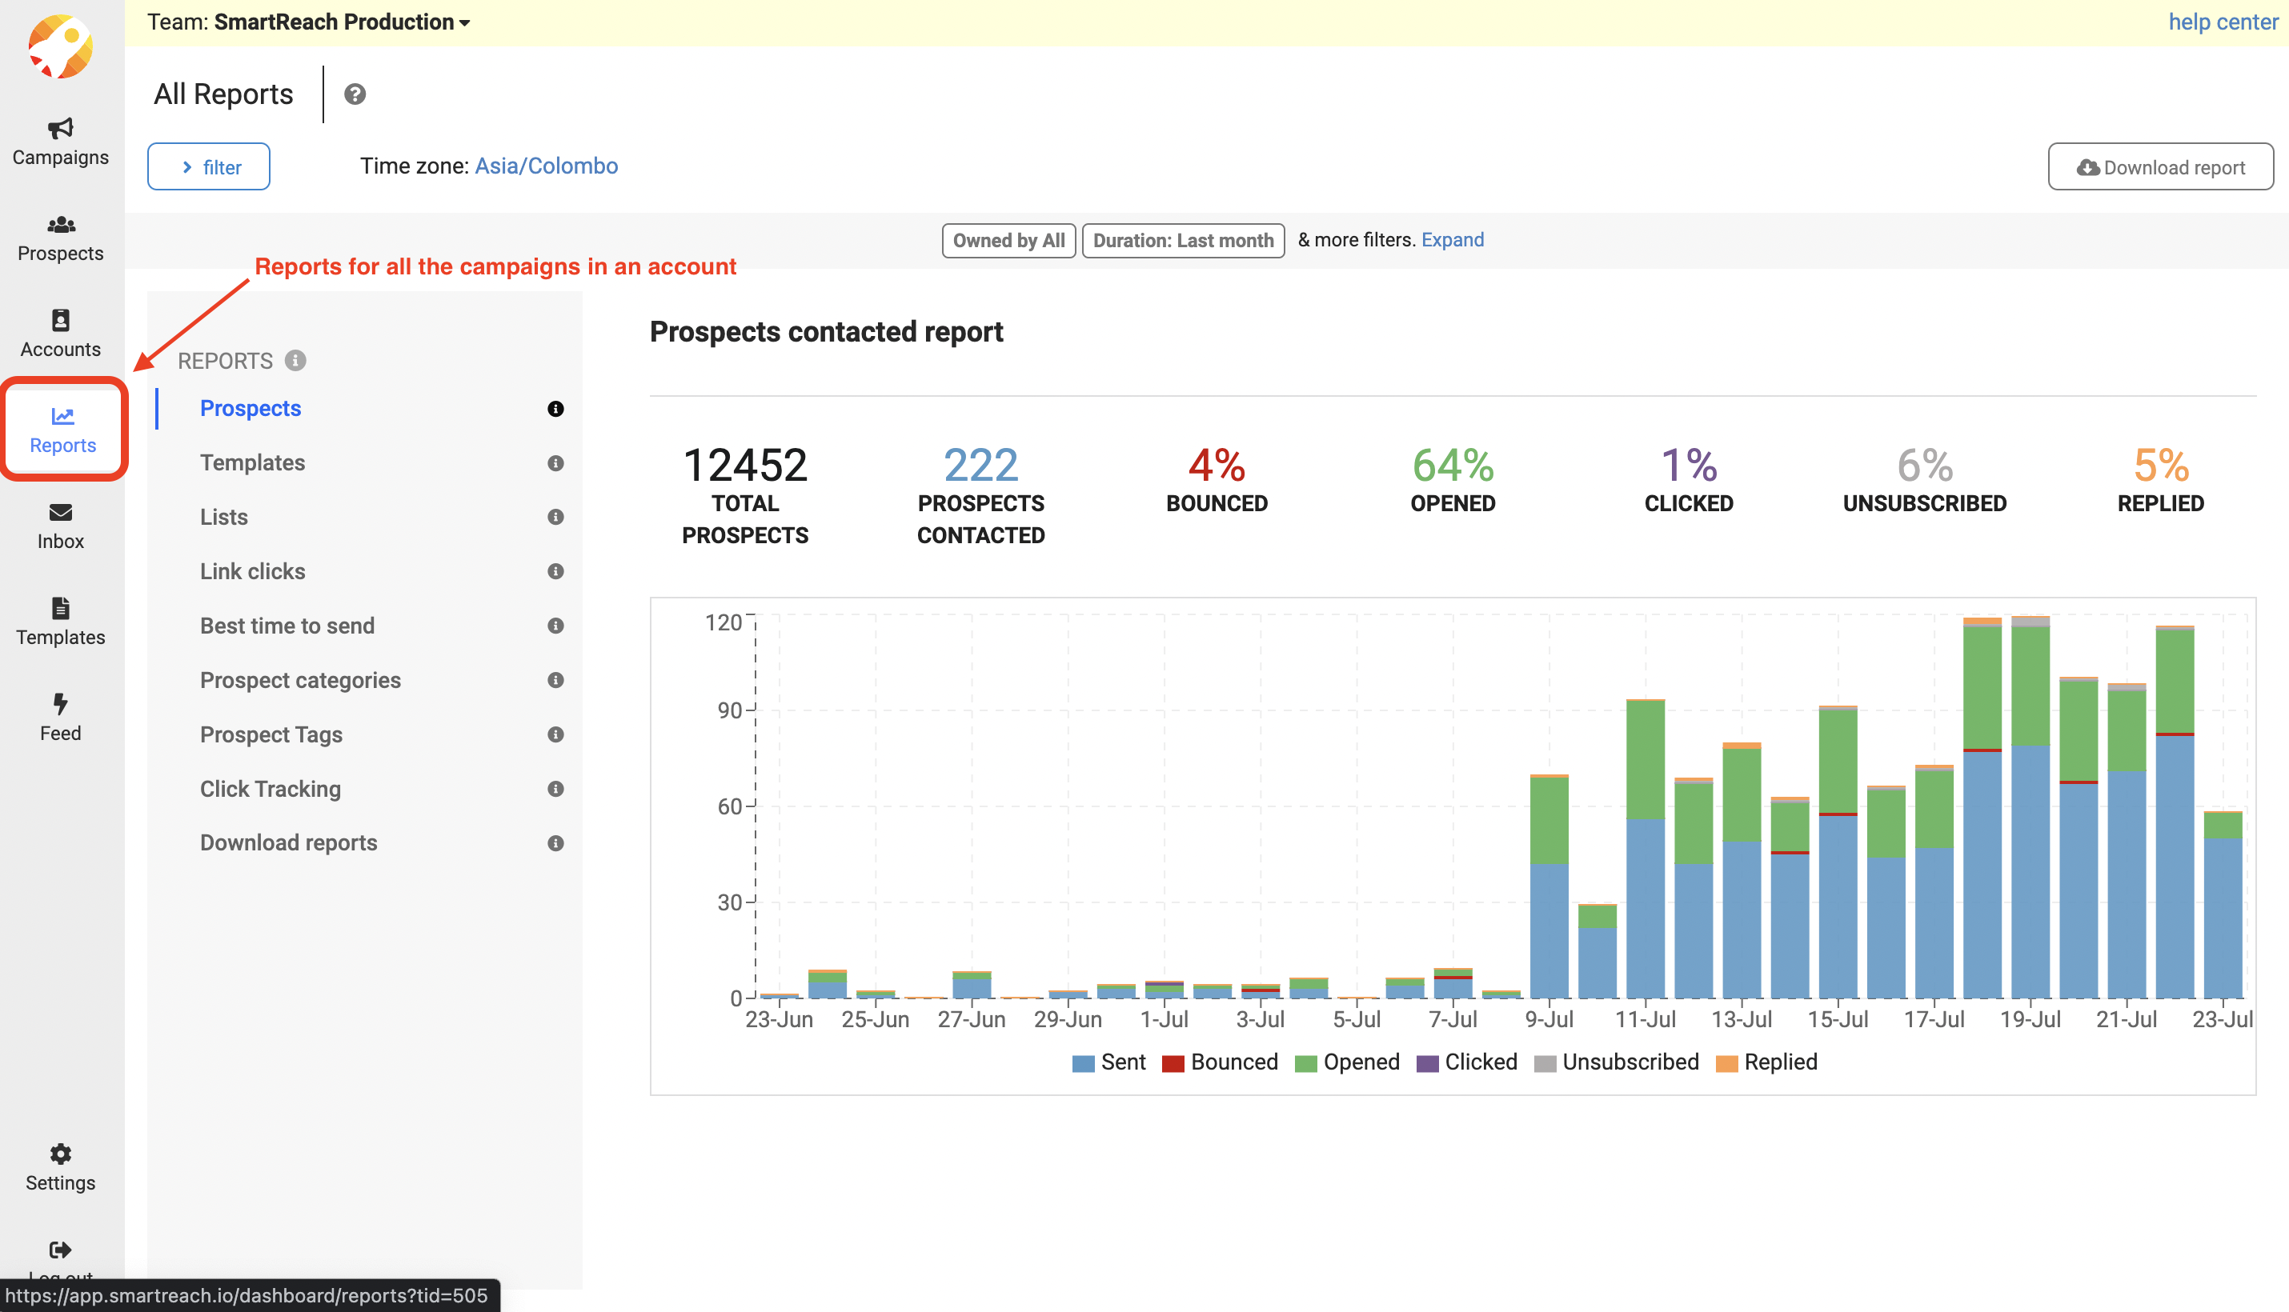2289x1312 pixels.
Task: Open Prospects via people icon in sidebar
Action: point(60,226)
